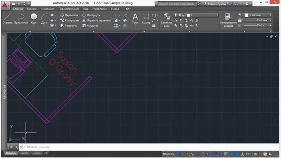Expand the Дуга arc dropdown arrow
This screenshot has height=158, width=281.
pyautogui.click(x=44, y=25)
